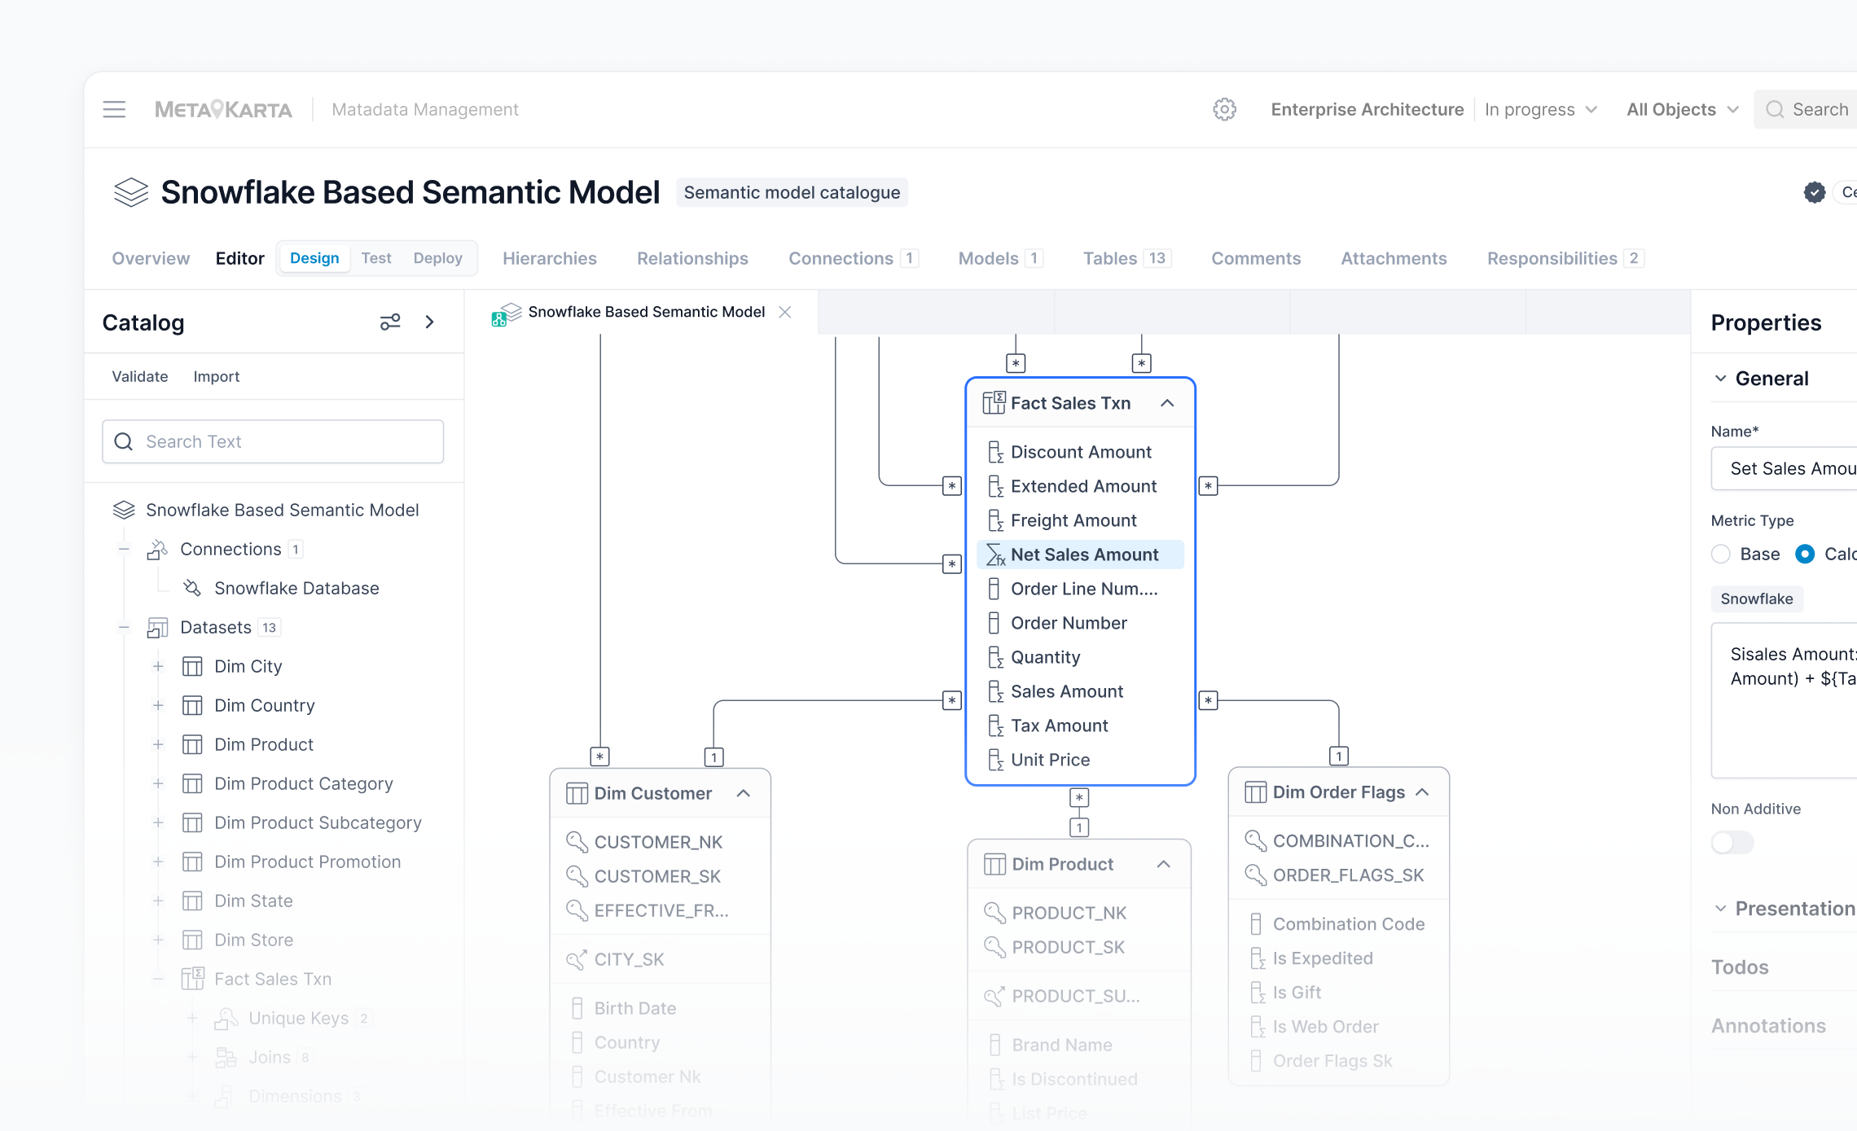Viewport: 1857px width, 1131px height.
Task: Expand the Dim Product tree node
Action: click(158, 744)
